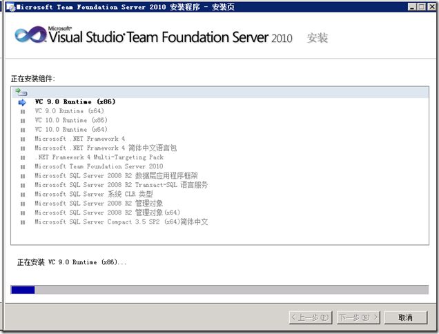
Task: Minimize the installer window
Action: [x=412, y=7]
